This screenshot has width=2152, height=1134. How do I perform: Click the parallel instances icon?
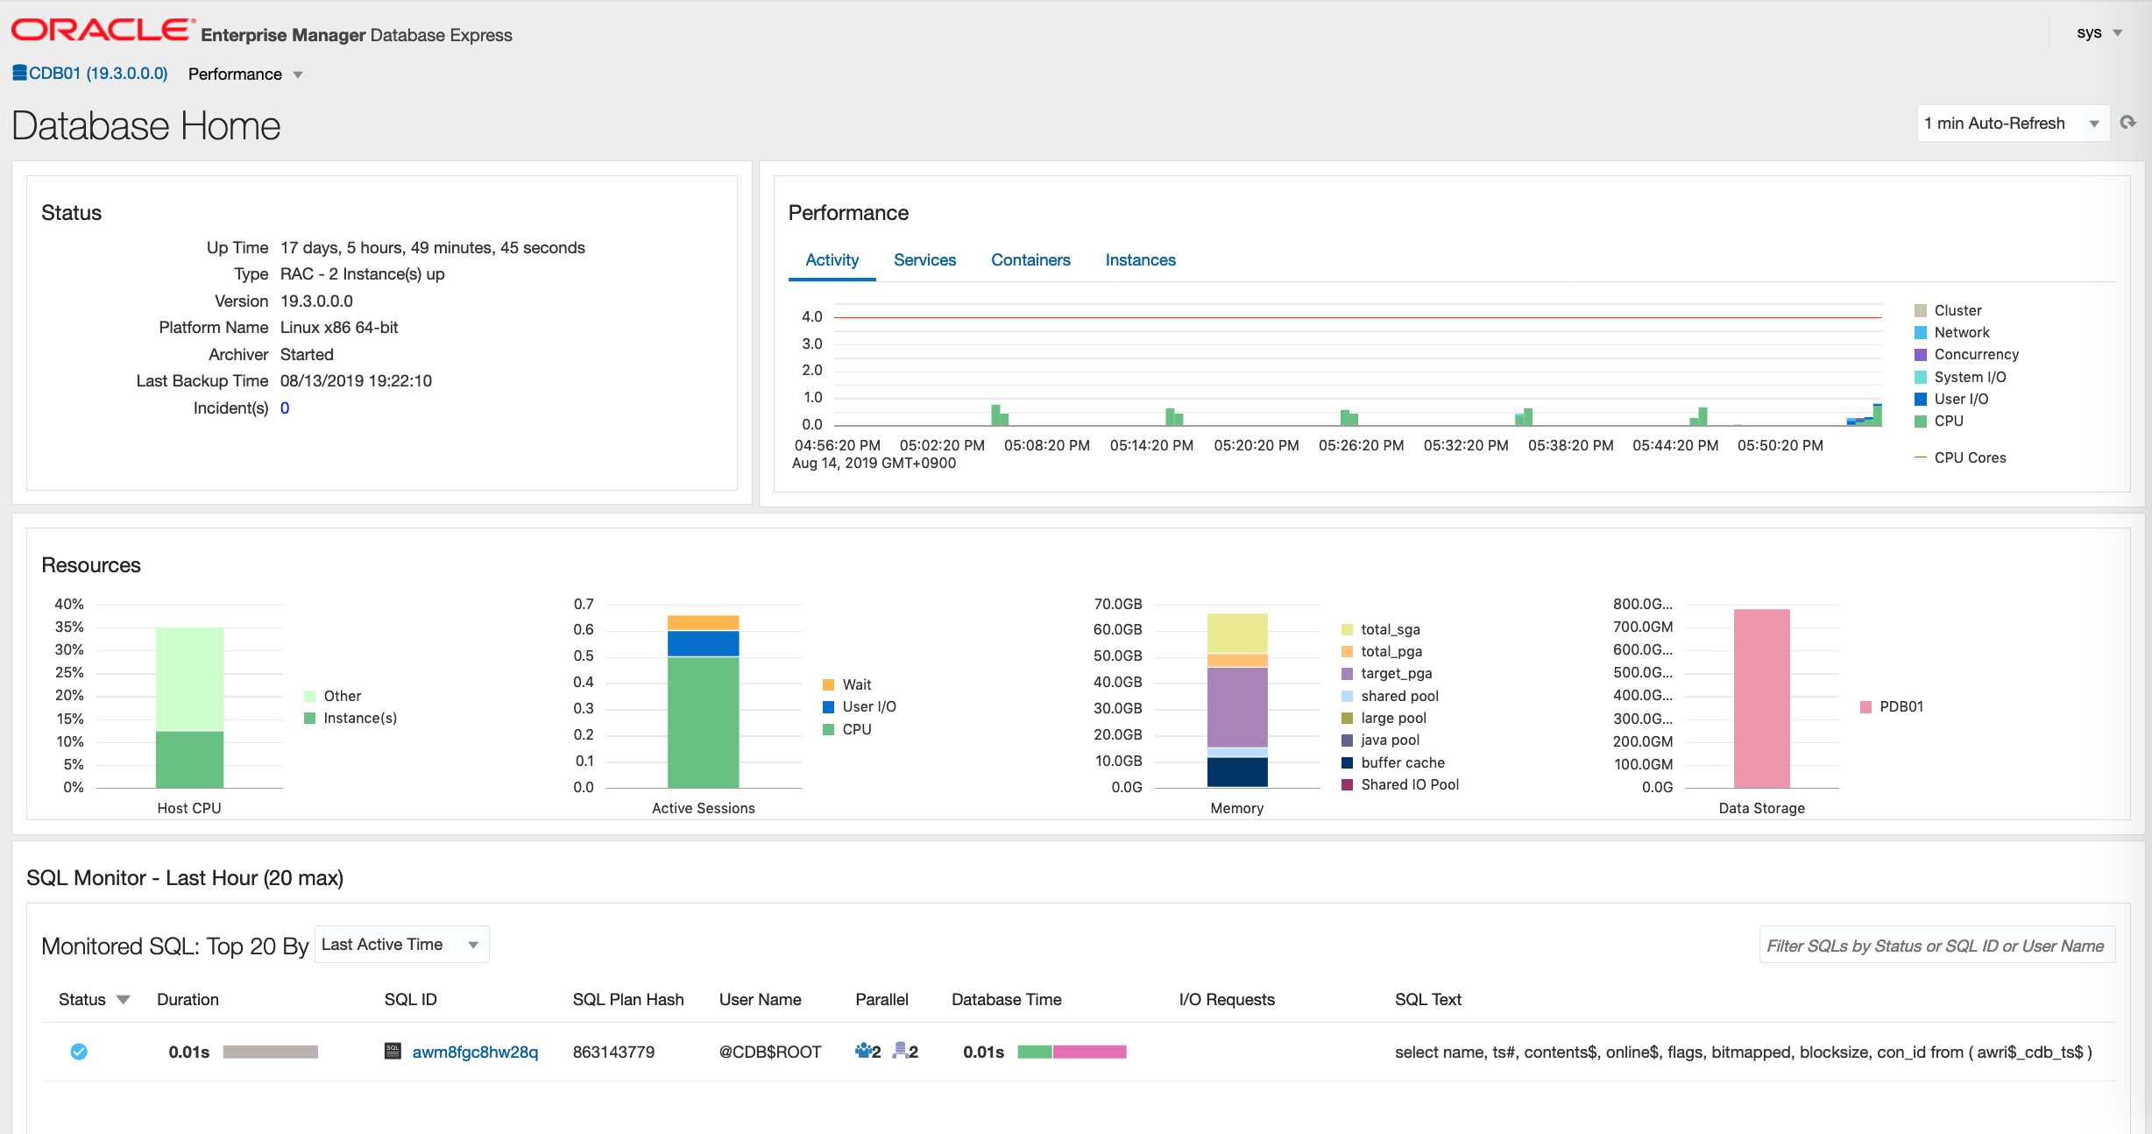[x=899, y=1050]
